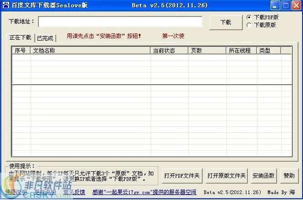Screen dimensions: 303x200
Task: Click the 安装函数 button
Action: (x=264, y=176)
